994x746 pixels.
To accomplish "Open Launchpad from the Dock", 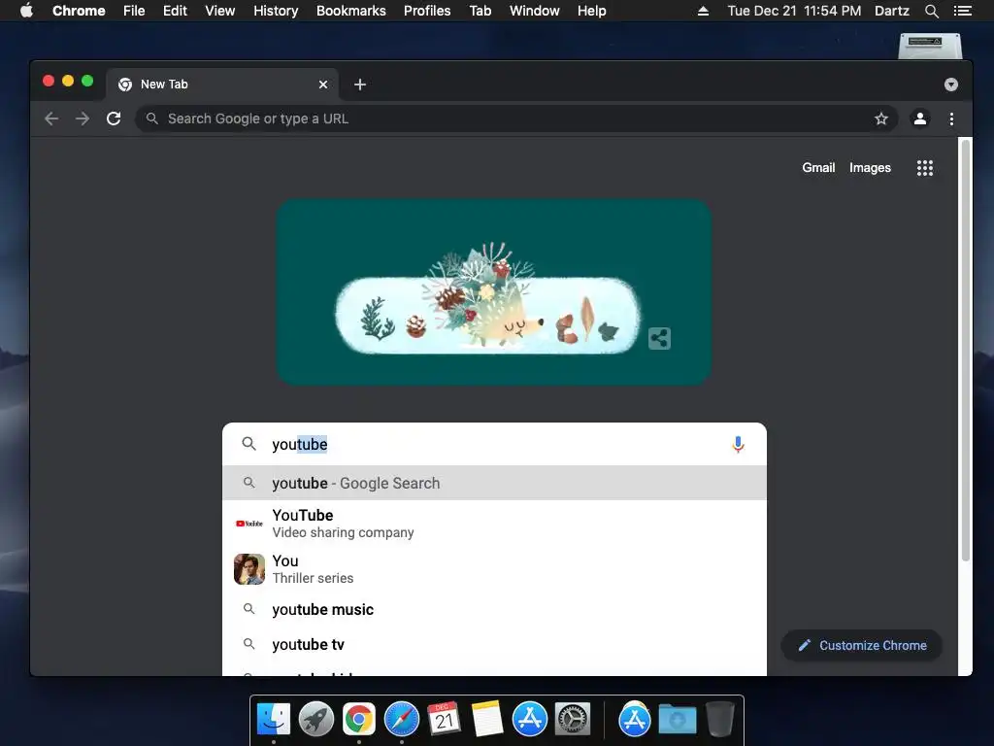I will click(x=316, y=720).
